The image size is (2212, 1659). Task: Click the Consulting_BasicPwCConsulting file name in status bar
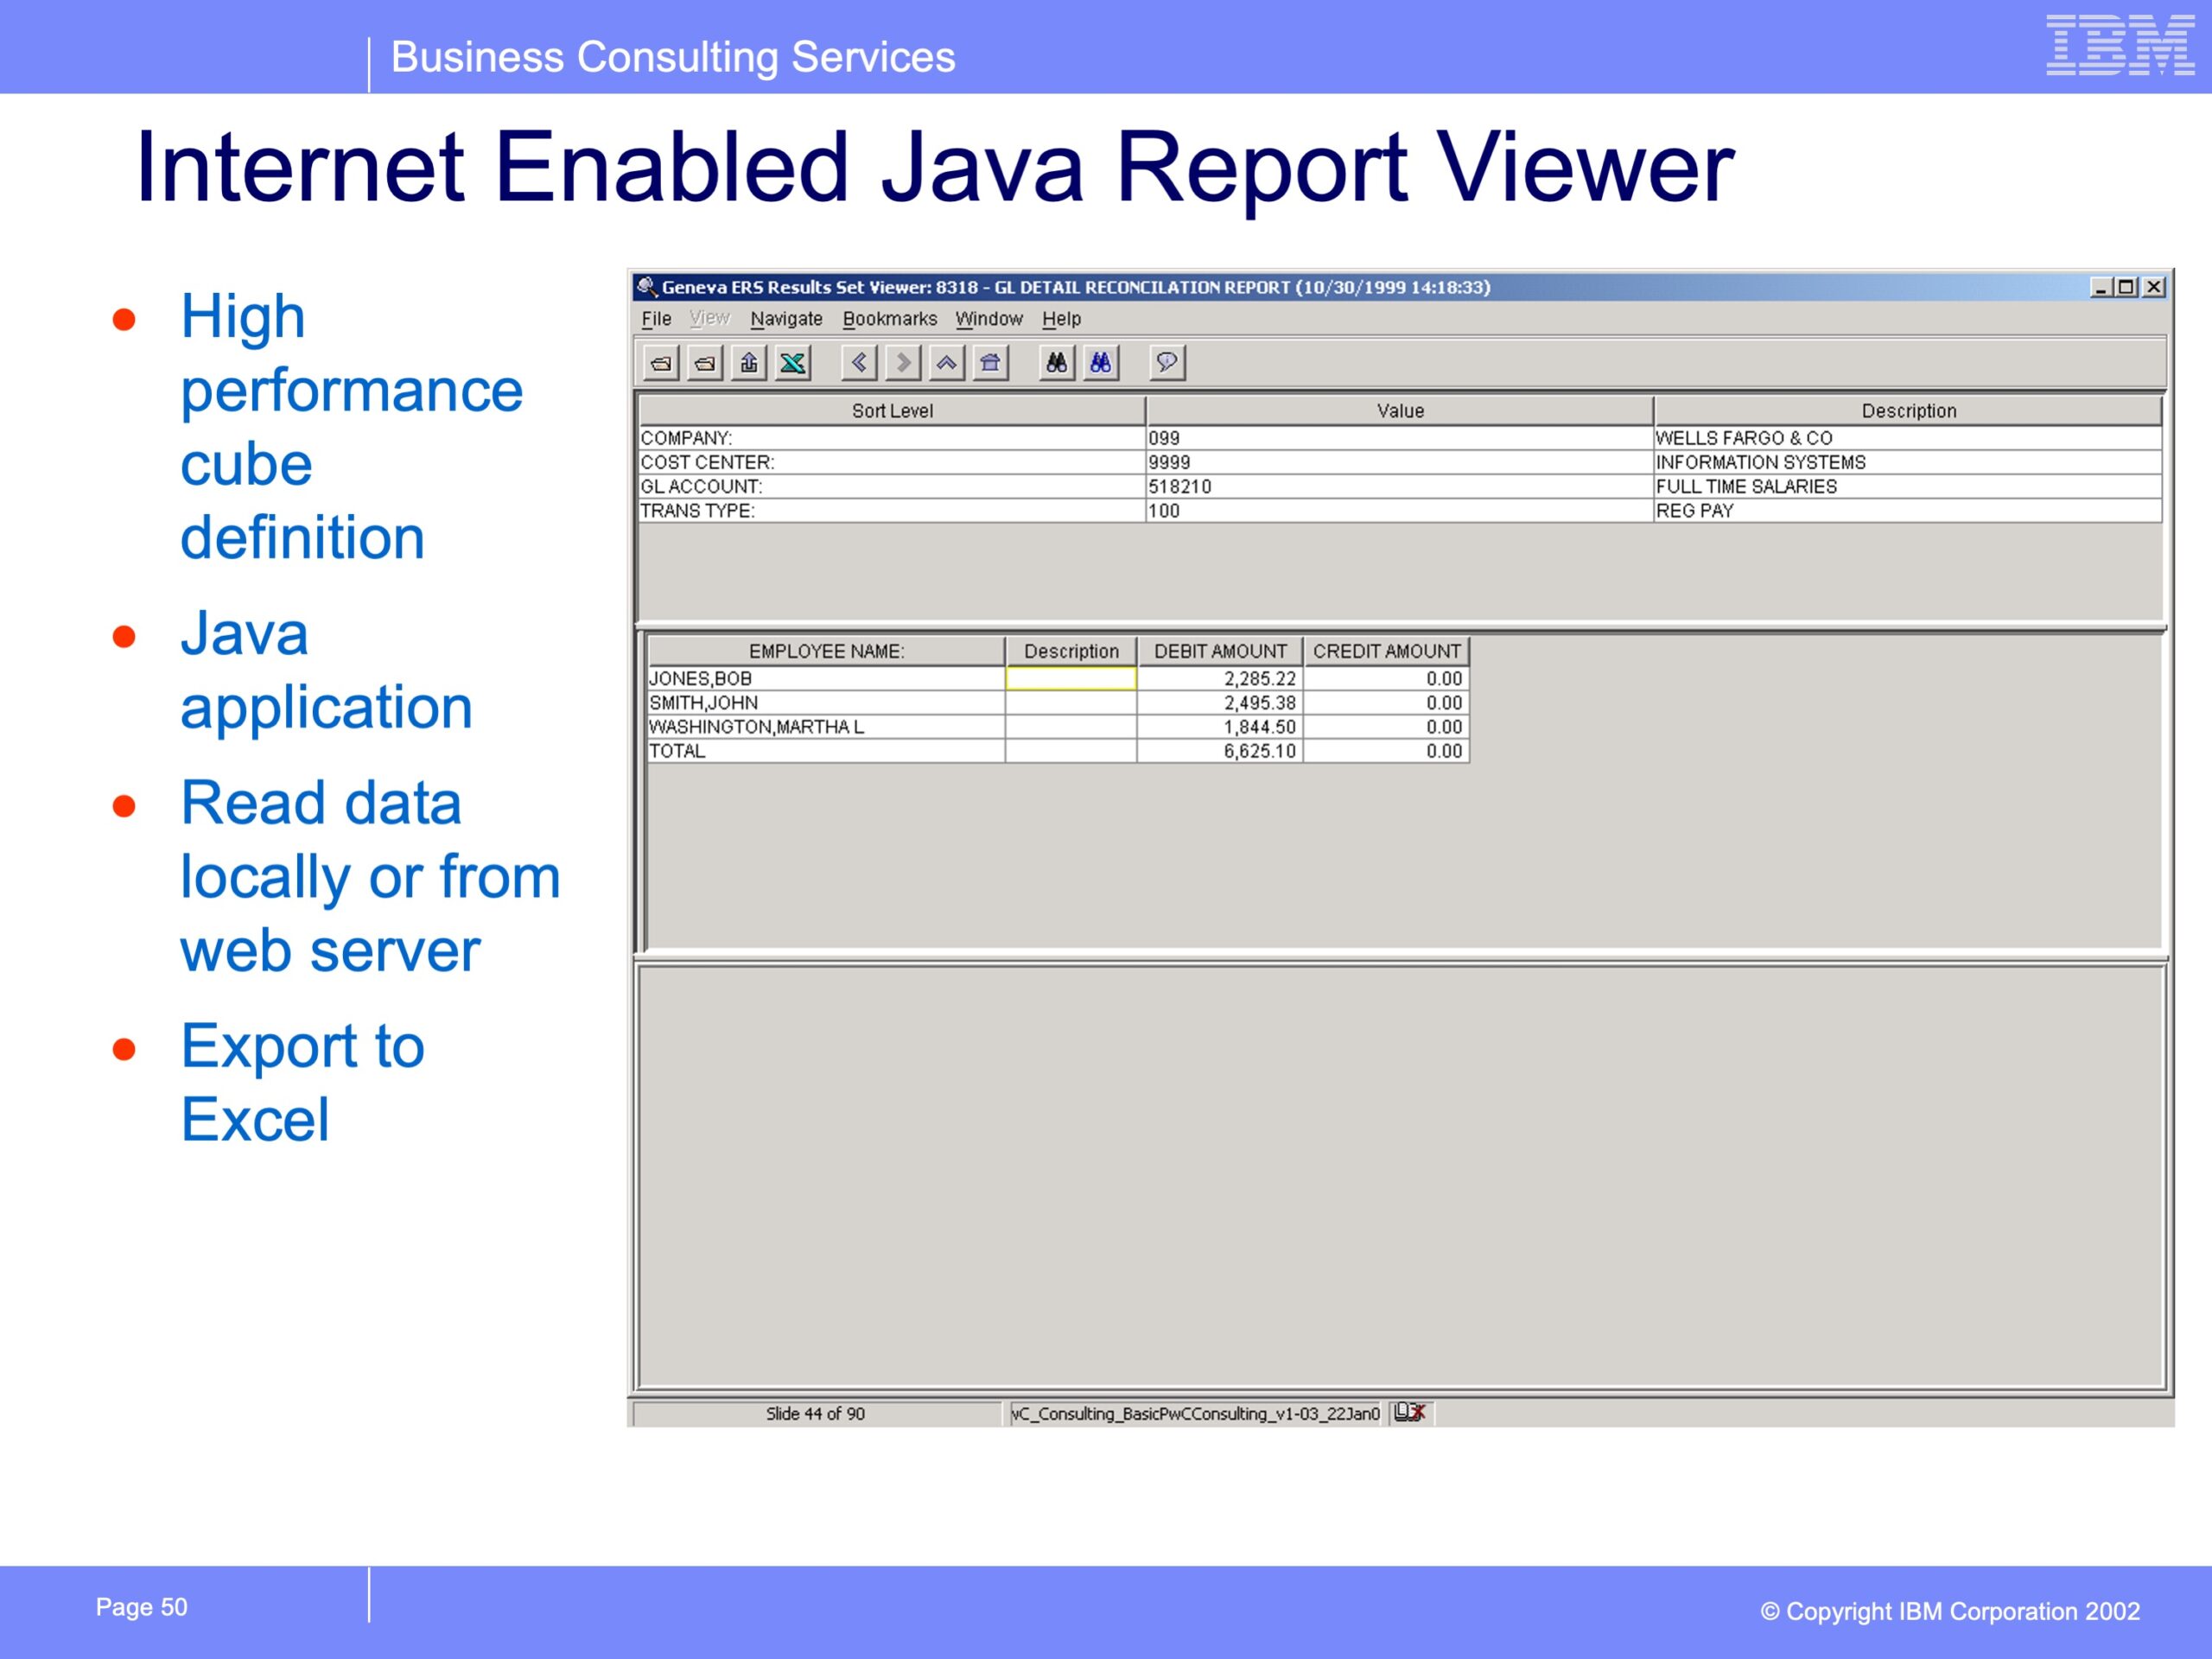[1195, 1414]
